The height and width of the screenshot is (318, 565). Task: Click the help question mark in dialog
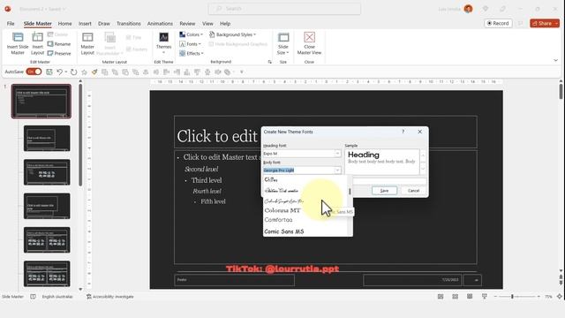coord(403,132)
